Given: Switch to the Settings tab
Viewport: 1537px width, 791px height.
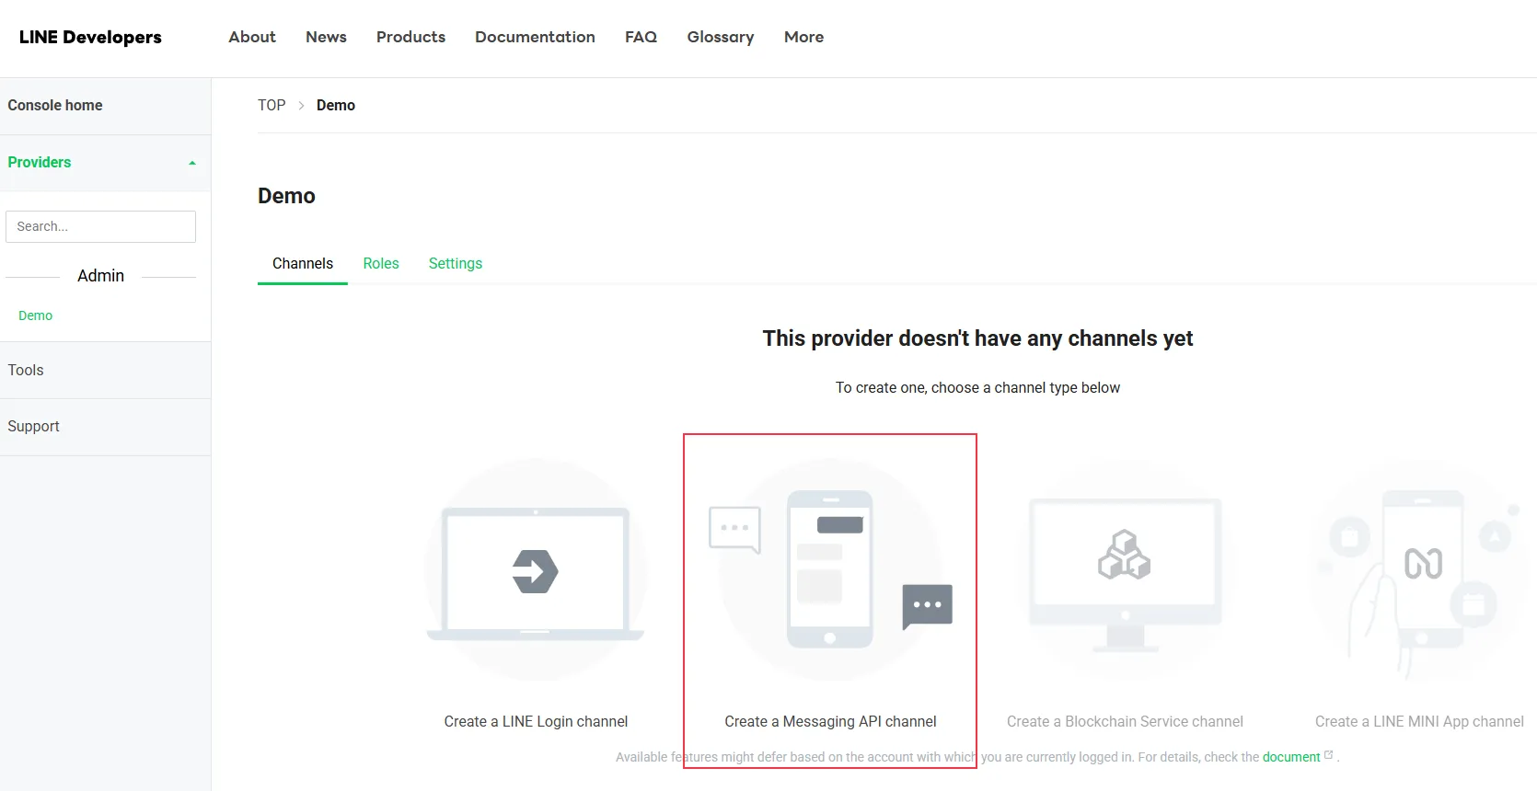Looking at the screenshot, I should tap(456, 264).
